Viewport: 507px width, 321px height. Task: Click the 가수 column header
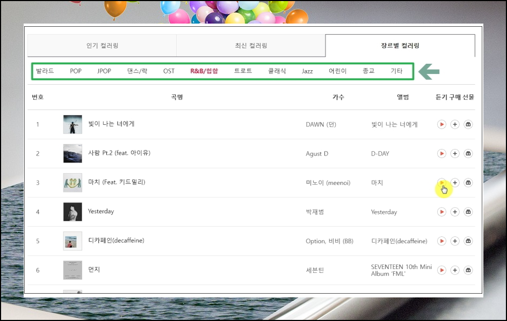pos(338,97)
